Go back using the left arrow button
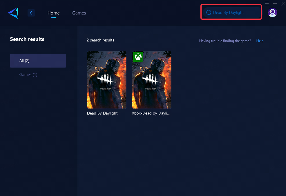Screen dimensions: 286x196 [x=31, y=13]
